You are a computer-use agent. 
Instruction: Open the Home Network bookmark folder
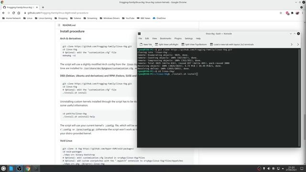pyautogui.click(x=11, y=18)
